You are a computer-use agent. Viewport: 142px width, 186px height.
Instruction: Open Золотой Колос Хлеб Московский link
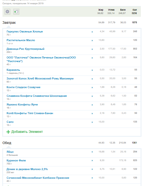pos(40,79)
